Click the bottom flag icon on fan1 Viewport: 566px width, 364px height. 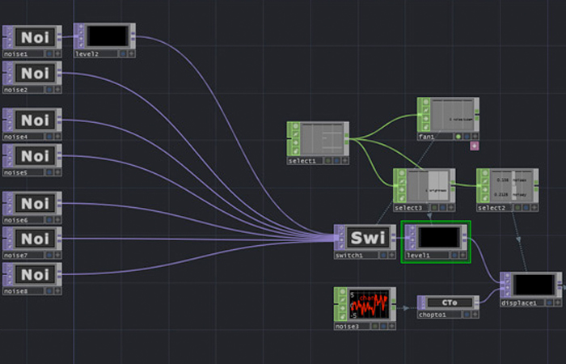pos(425,127)
